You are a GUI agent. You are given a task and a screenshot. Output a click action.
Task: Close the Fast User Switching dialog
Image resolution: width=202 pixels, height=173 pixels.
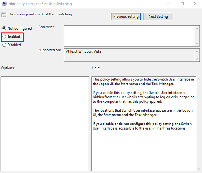[x=196, y=4]
